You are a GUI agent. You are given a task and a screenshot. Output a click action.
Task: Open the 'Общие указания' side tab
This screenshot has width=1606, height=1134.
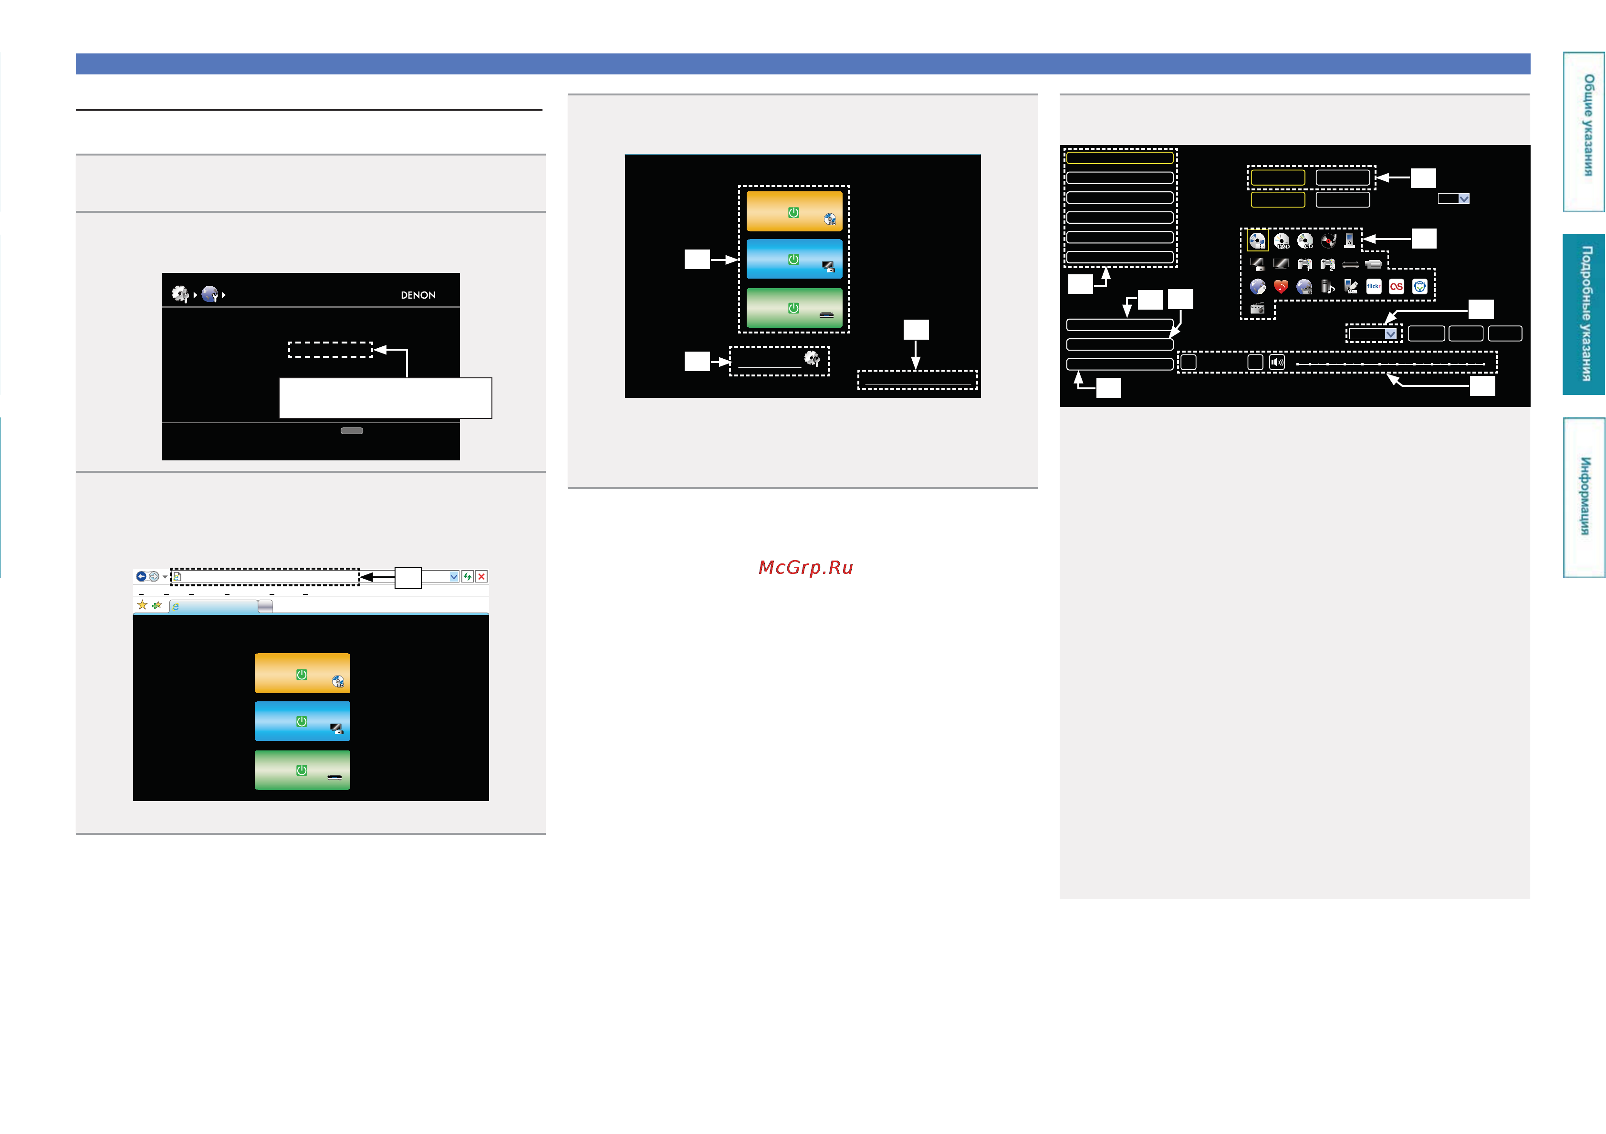point(1584,132)
